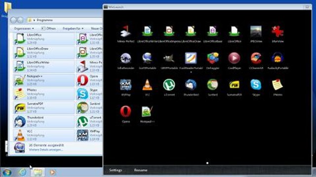The width and height of the screenshot is (316, 177).
Task: Select Thunderbird shortcut in Explorer list
Action: 44,121
